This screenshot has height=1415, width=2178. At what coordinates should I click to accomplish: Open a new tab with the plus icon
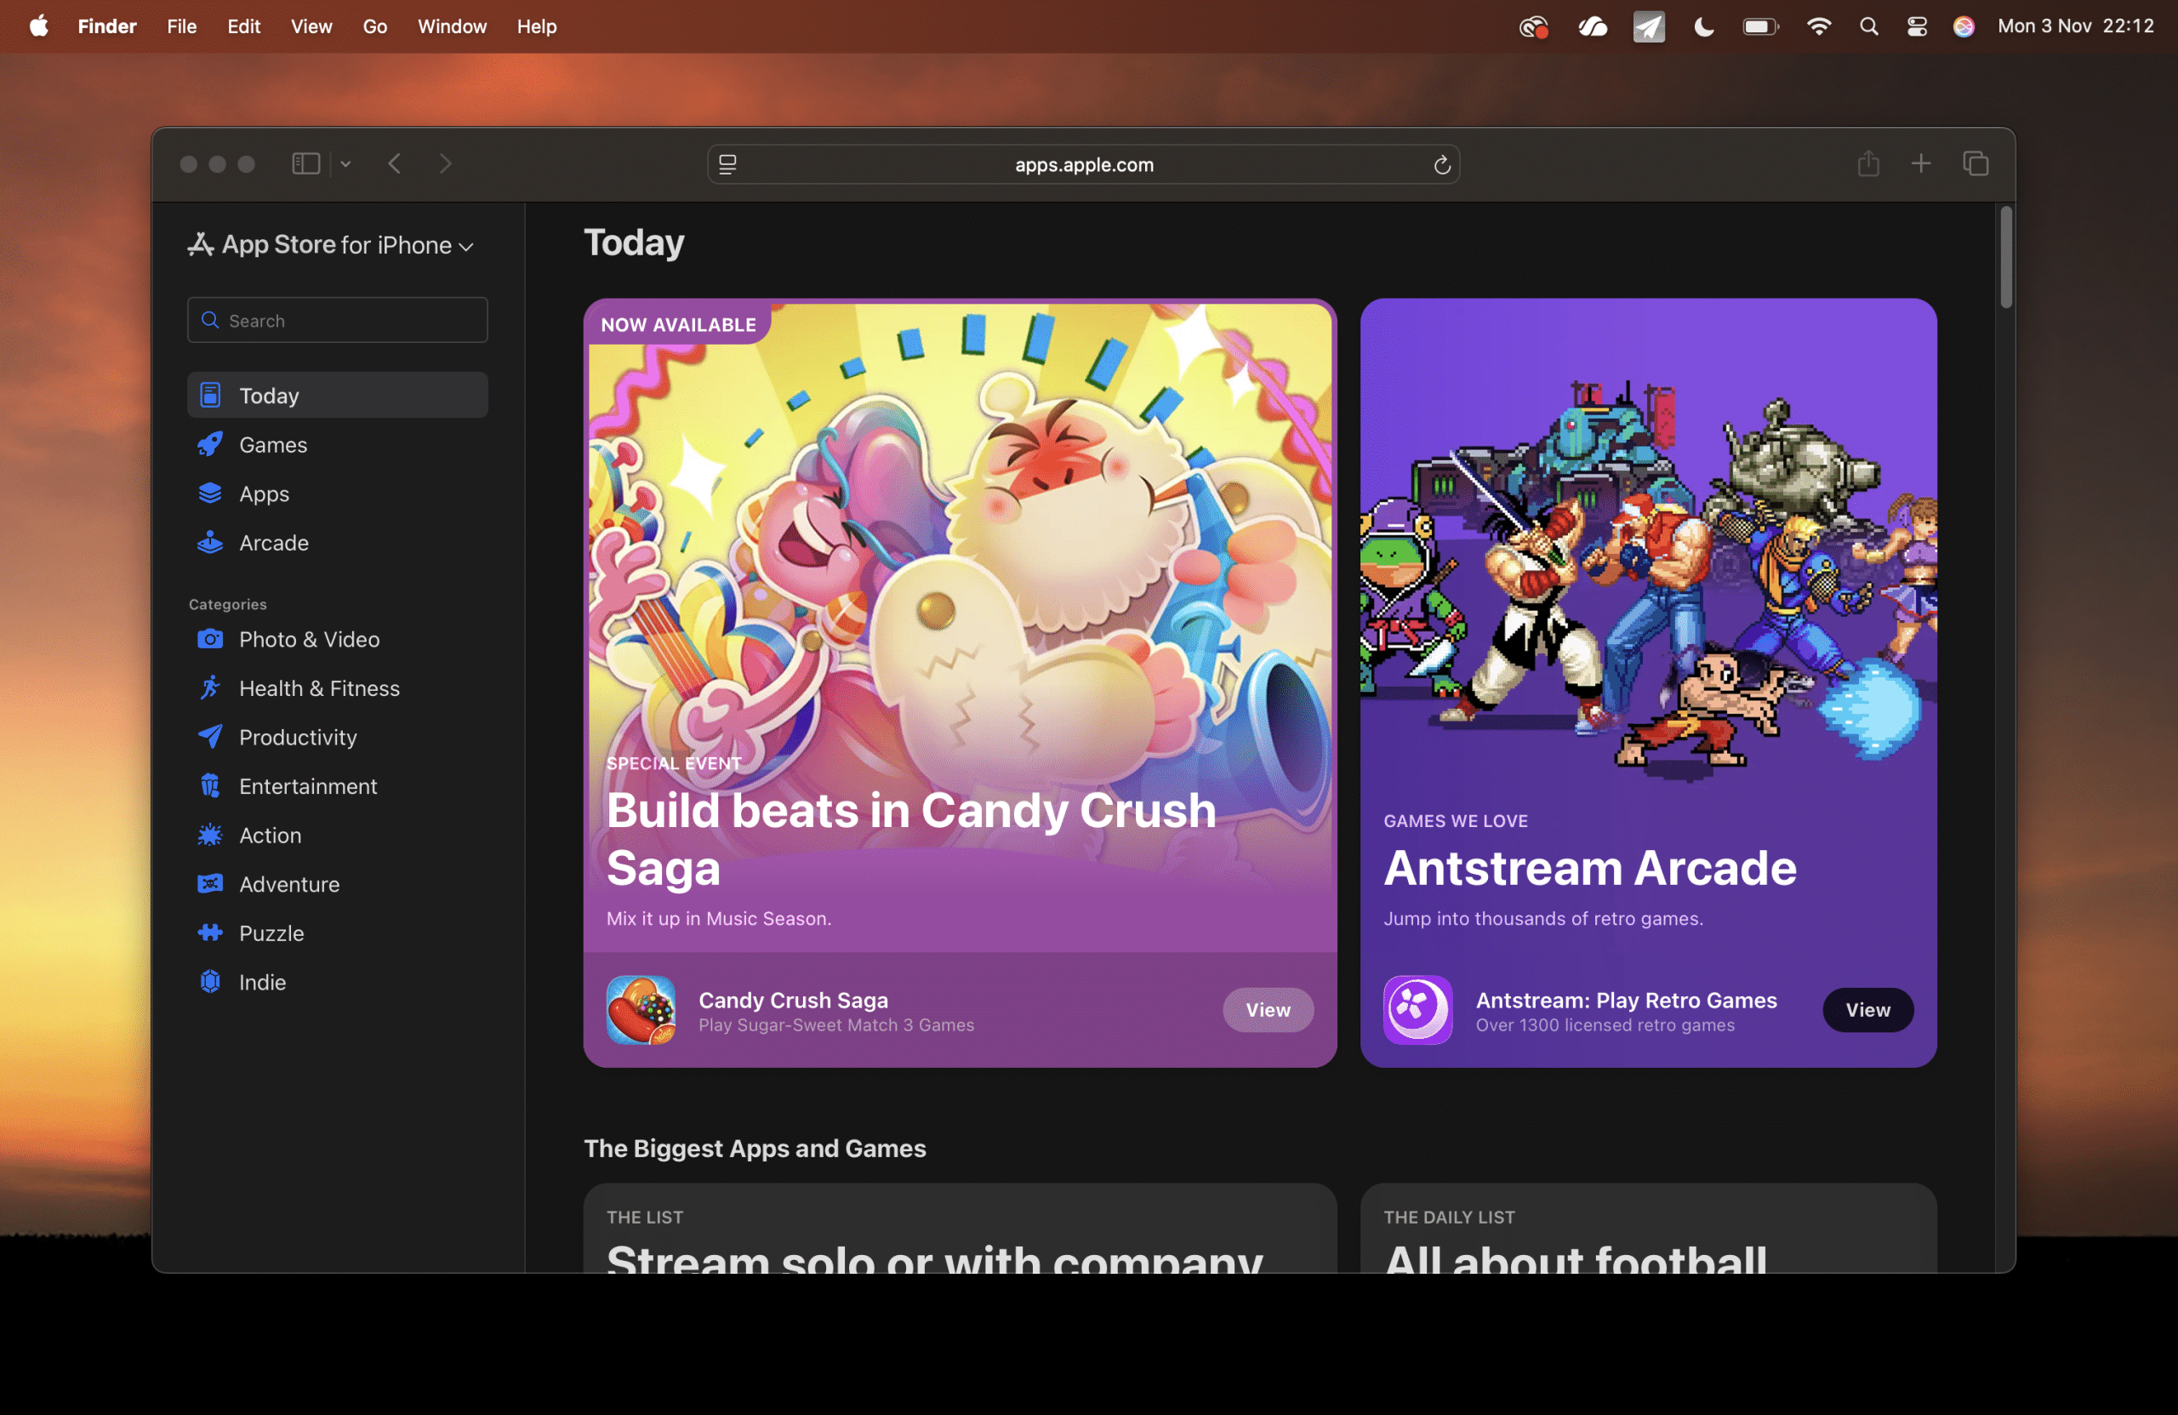tap(1921, 164)
